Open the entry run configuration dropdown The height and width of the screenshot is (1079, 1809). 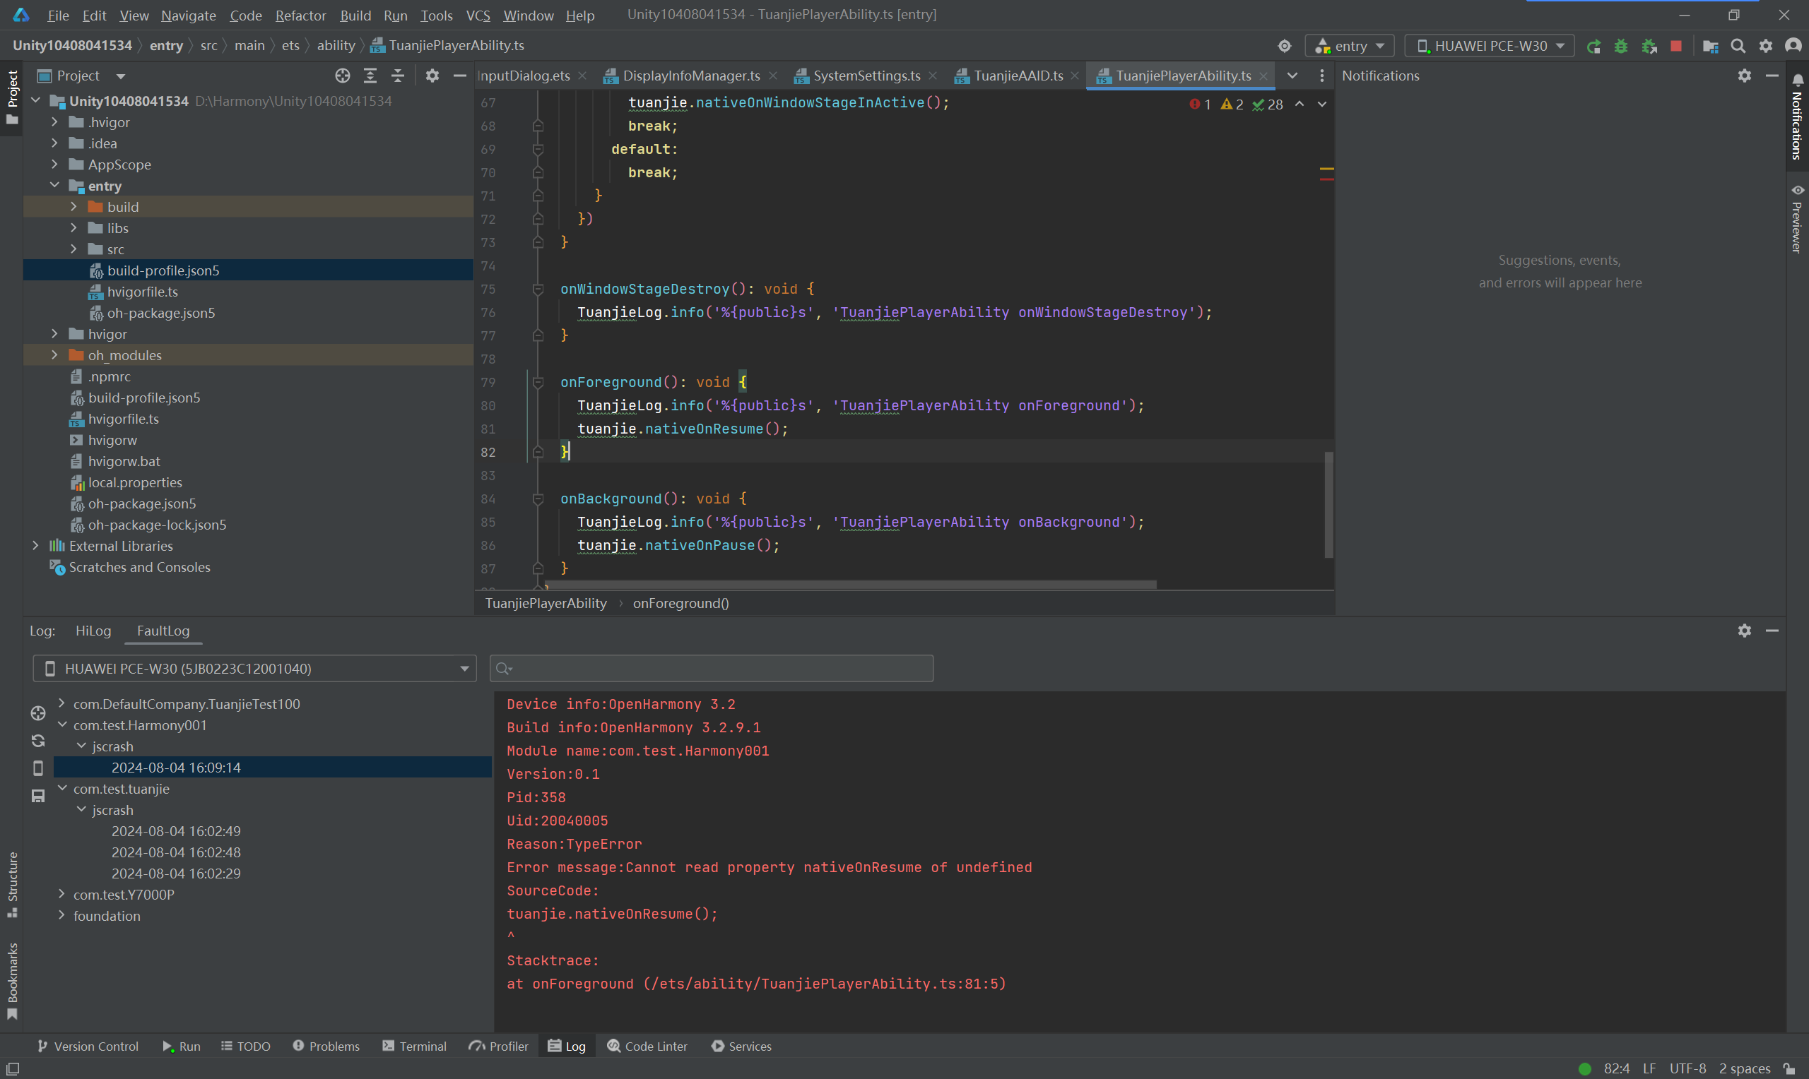(1350, 46)
